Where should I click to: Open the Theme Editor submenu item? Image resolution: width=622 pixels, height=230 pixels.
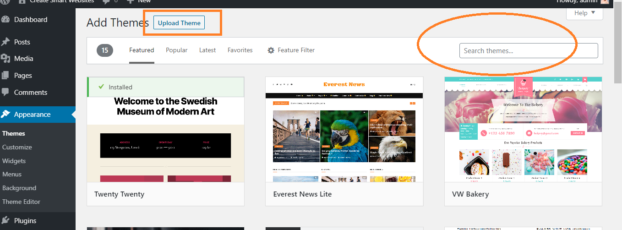(x=21, y=202)
